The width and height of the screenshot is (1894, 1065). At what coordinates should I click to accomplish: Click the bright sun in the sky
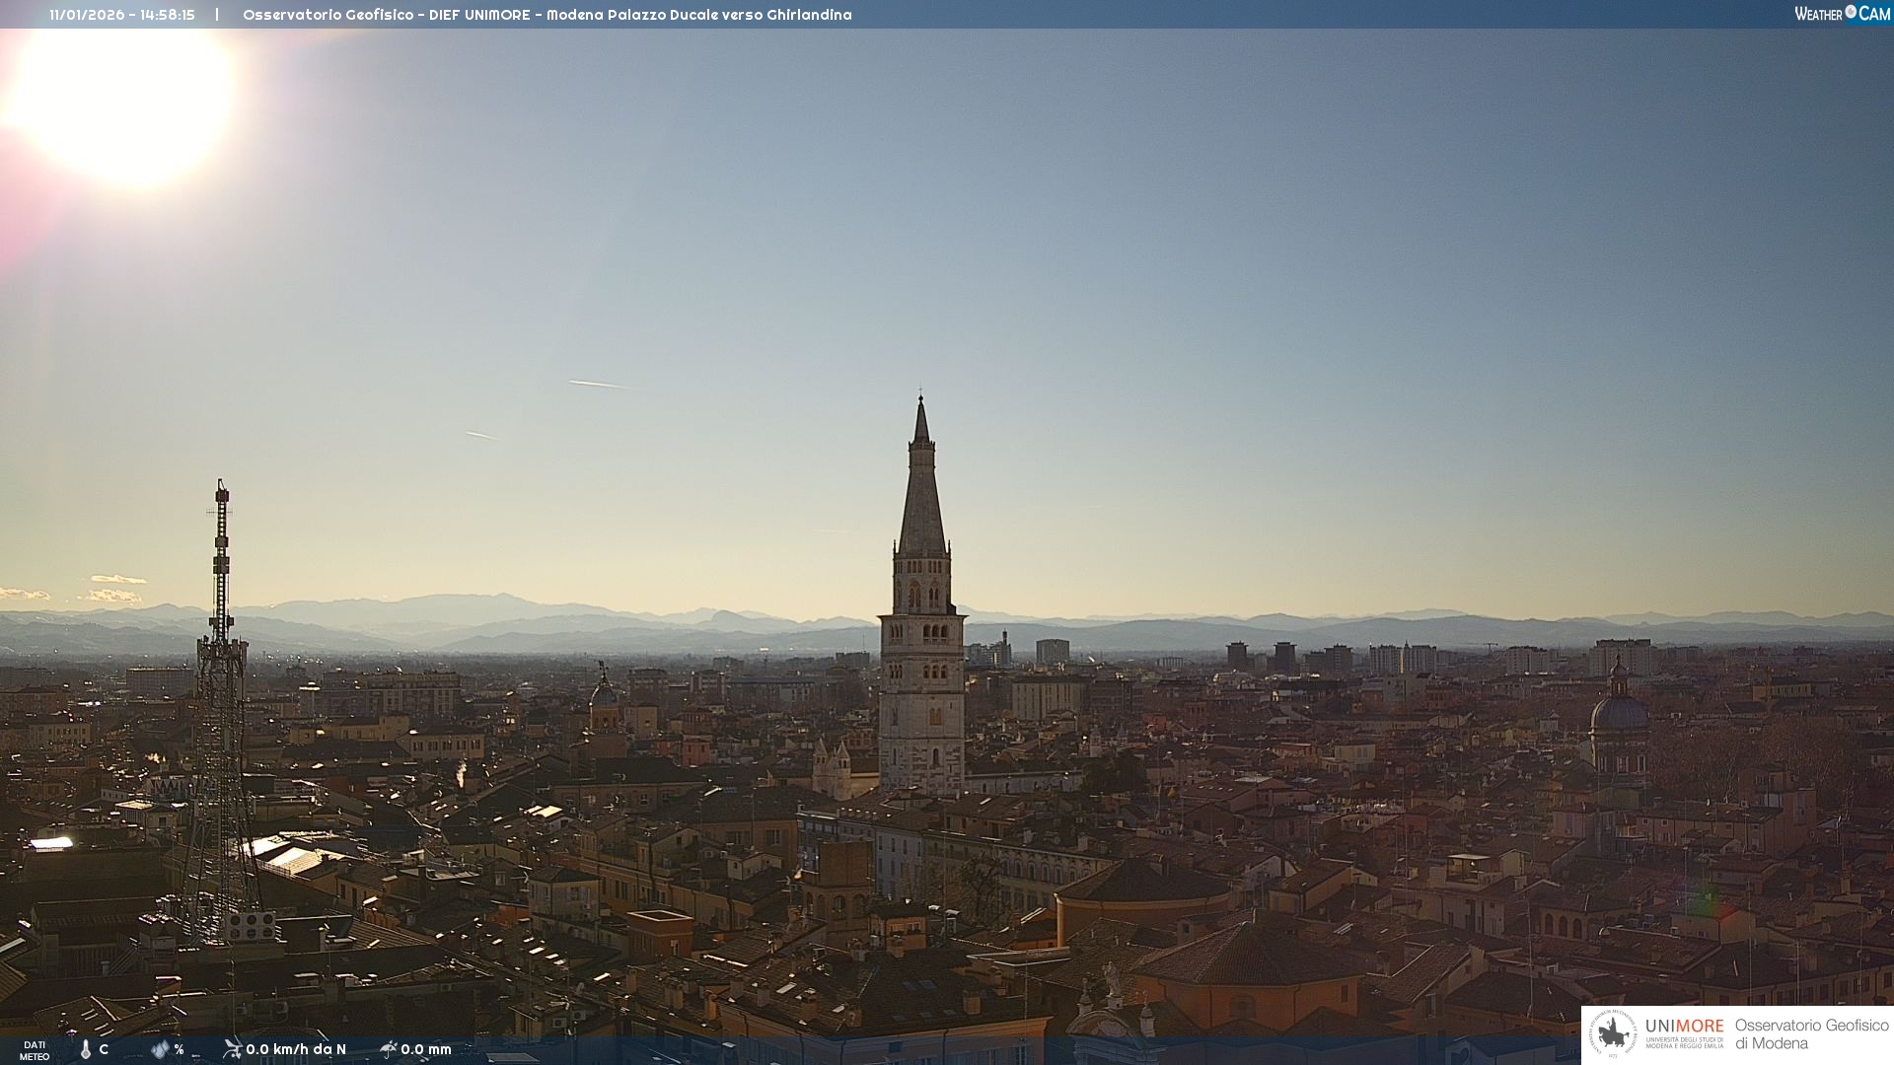point(123,99)
